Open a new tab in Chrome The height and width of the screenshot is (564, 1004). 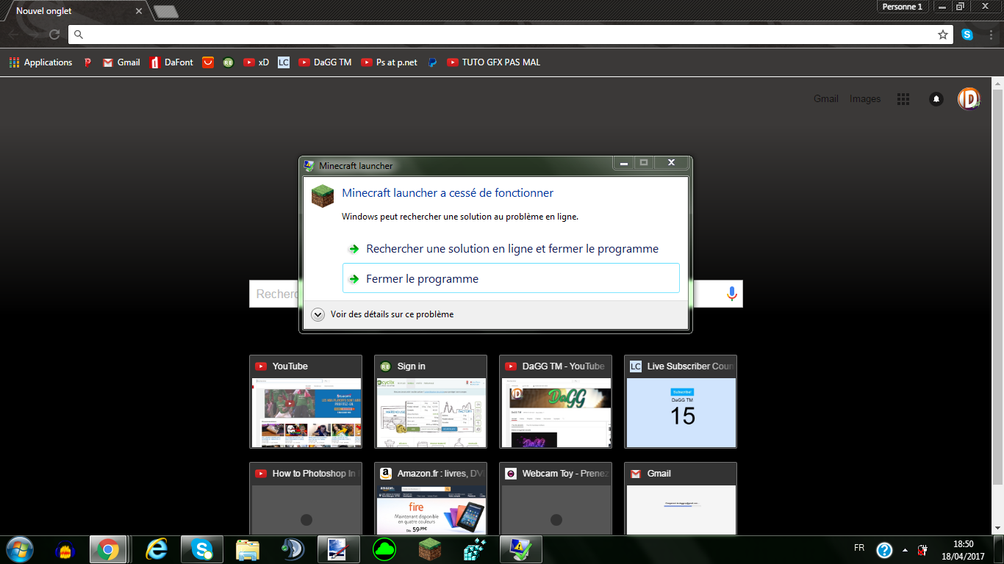coord(166,11)
